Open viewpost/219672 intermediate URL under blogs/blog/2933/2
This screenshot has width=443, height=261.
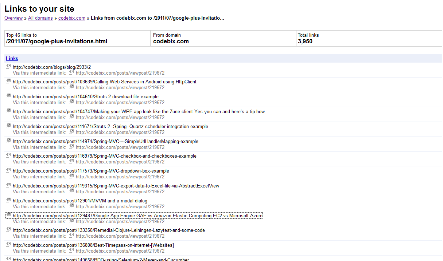[x=120, y=73]
